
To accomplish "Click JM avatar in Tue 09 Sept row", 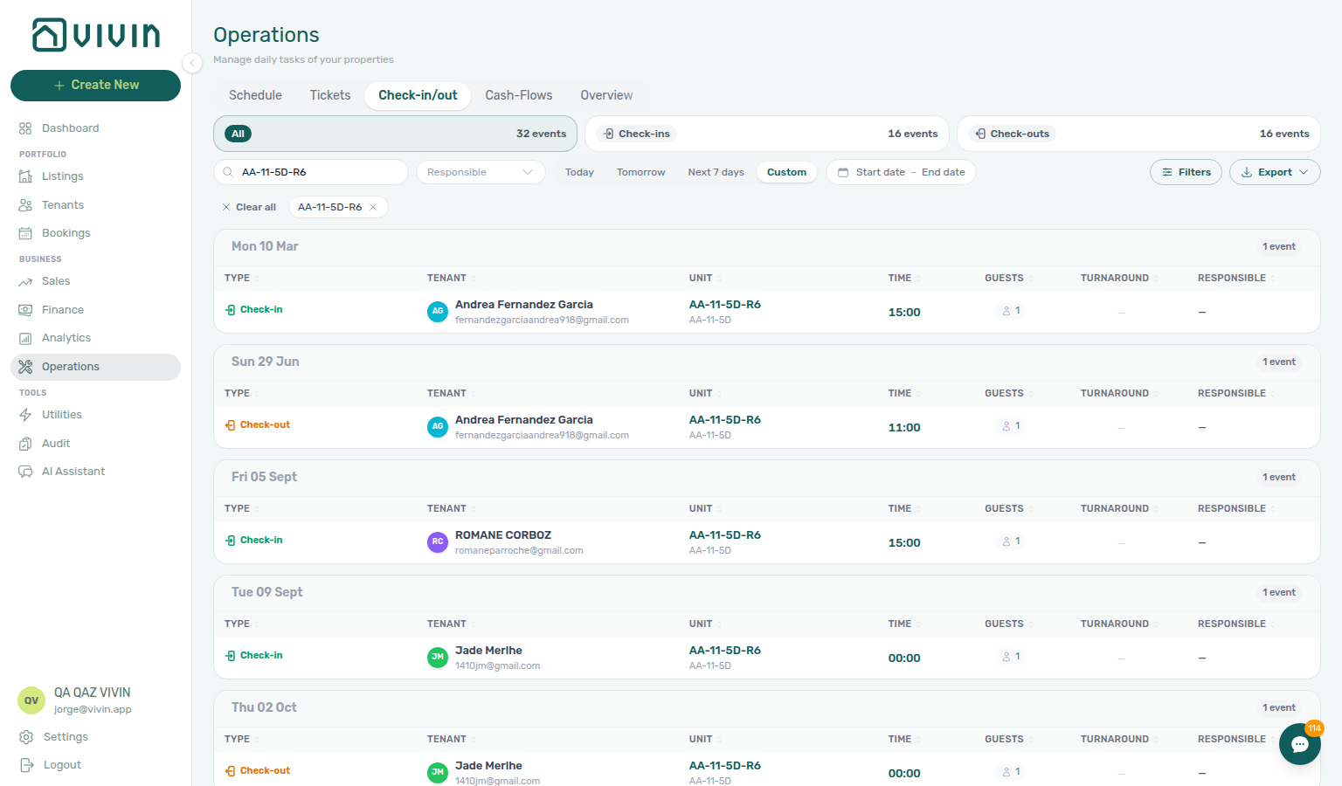I will 438,658.
